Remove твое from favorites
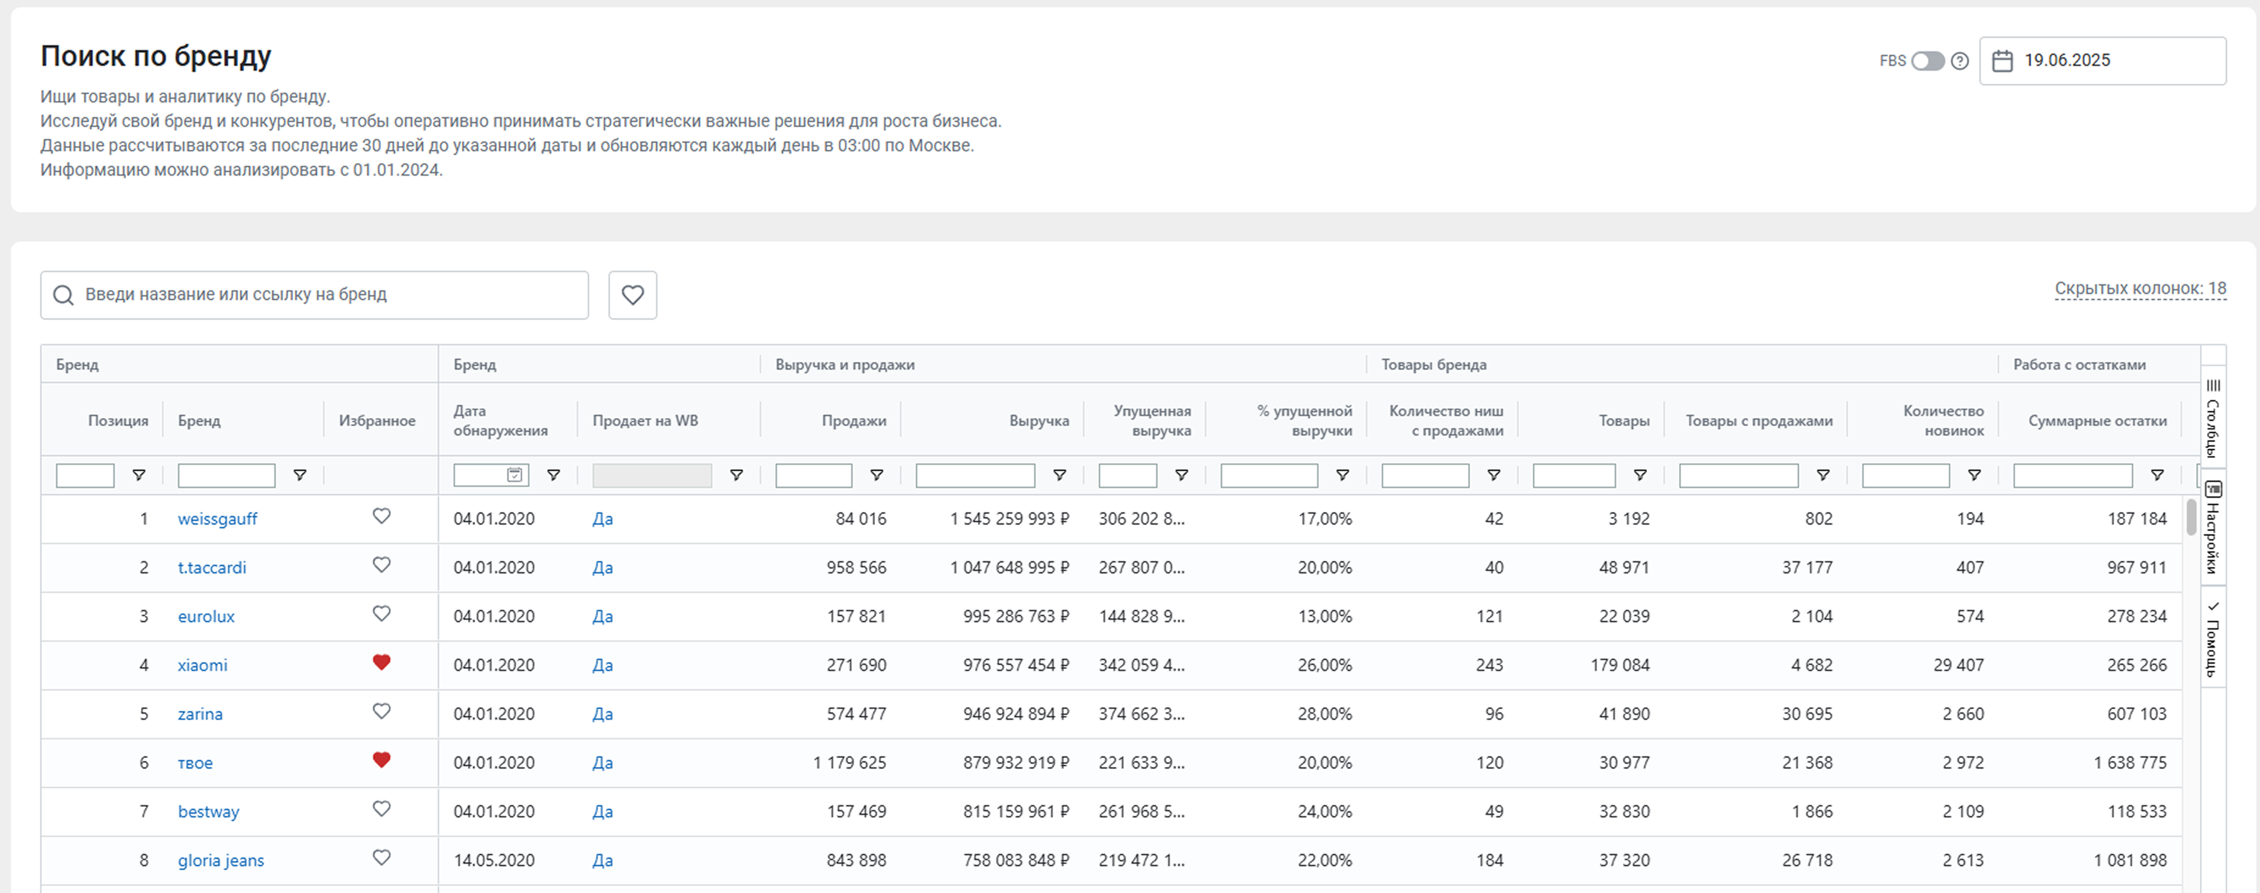 381,761
